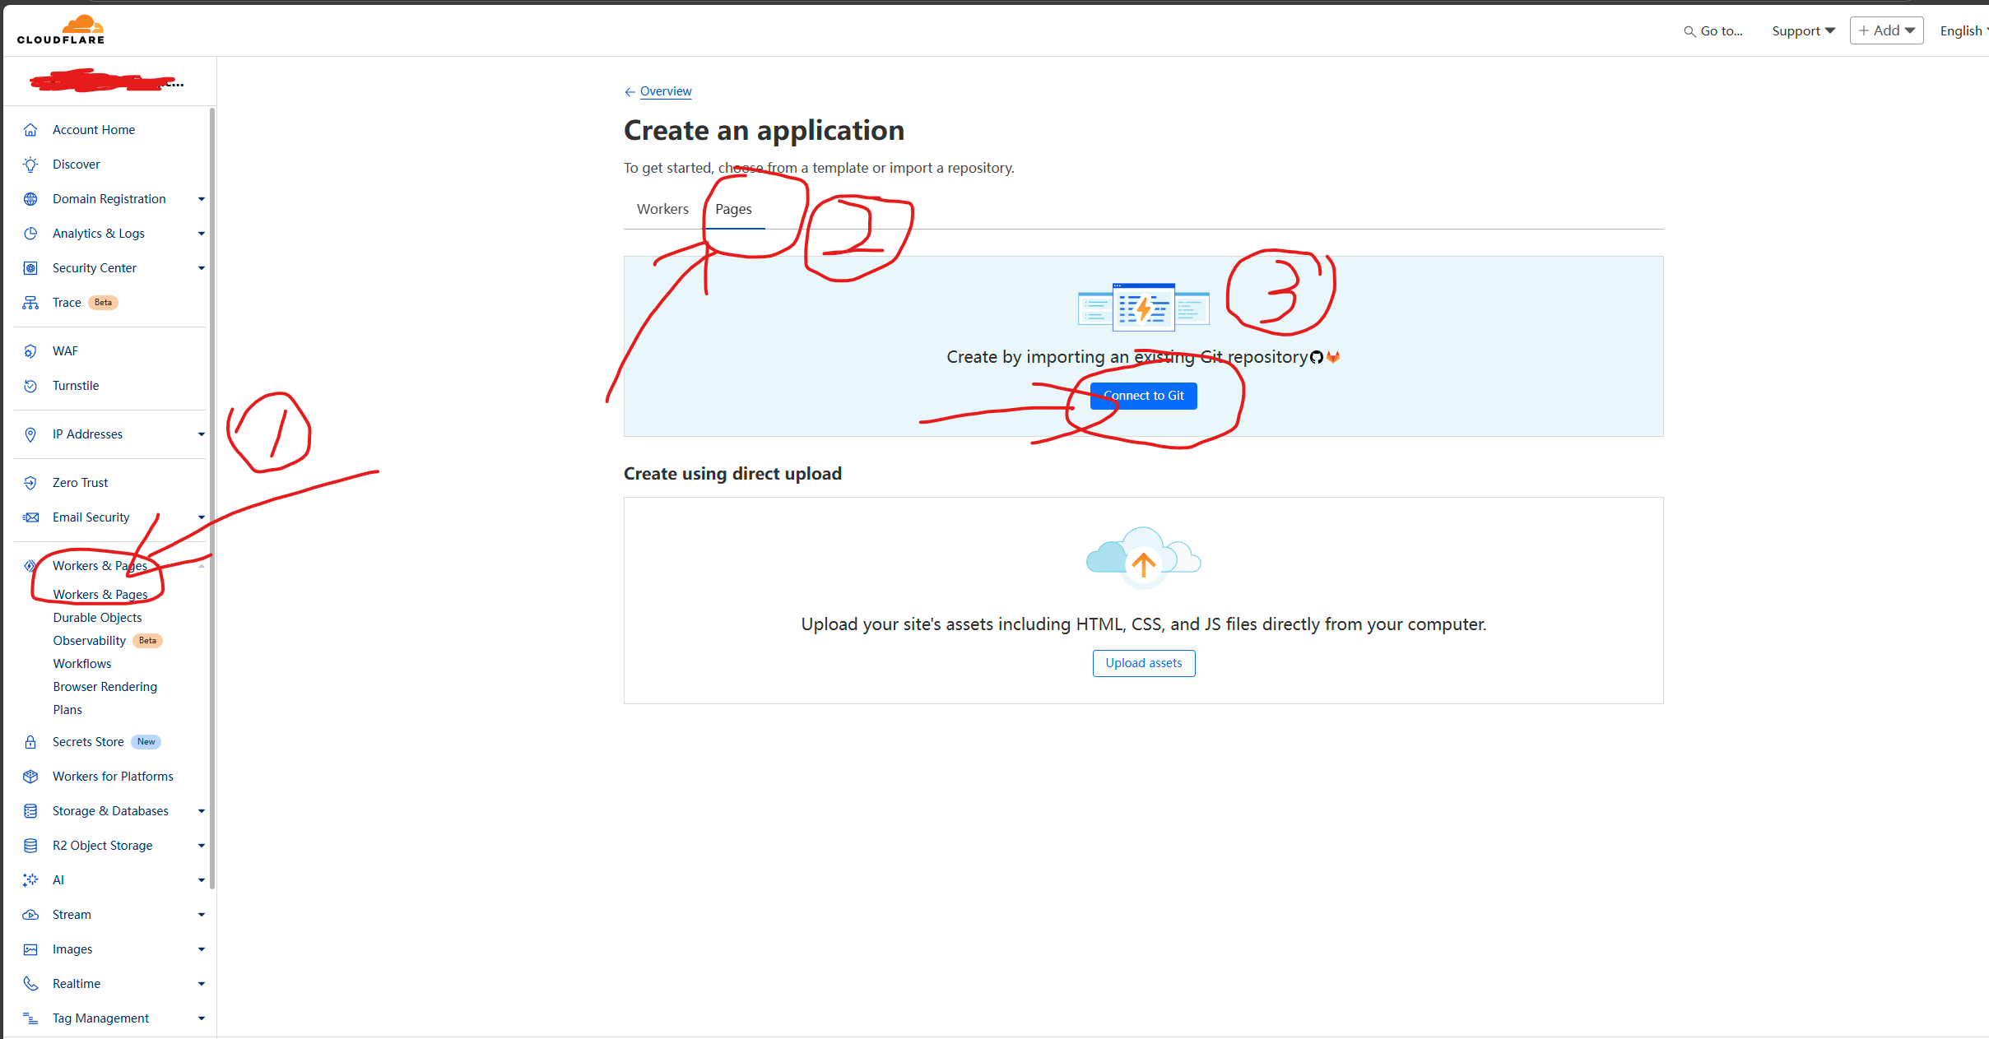Select the Pages tab
The height and width of the screenshot is (1039, 1989).
click(733, 209)
